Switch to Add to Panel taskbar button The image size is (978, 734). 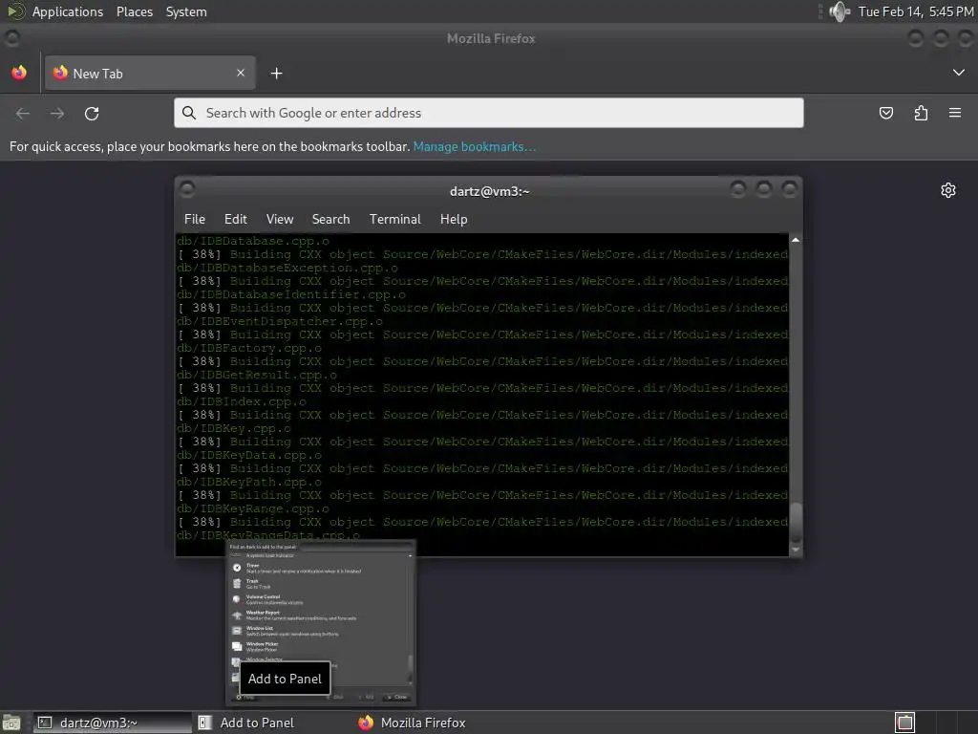coord(272,723)
